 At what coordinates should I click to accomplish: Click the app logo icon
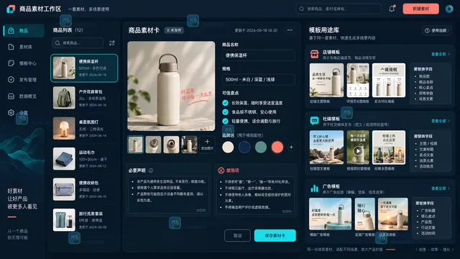click(x=11, y=9)
